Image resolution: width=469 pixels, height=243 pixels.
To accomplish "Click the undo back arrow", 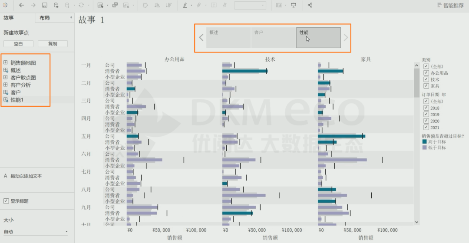I will (21, 5).
